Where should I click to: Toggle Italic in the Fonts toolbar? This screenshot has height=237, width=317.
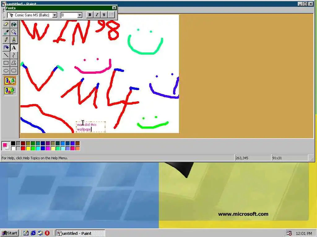pos(97,15)
